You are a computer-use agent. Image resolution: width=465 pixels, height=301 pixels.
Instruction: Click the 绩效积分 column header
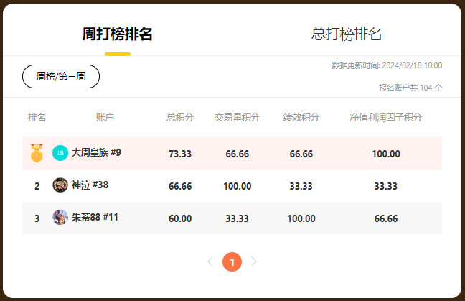point(301,117)
